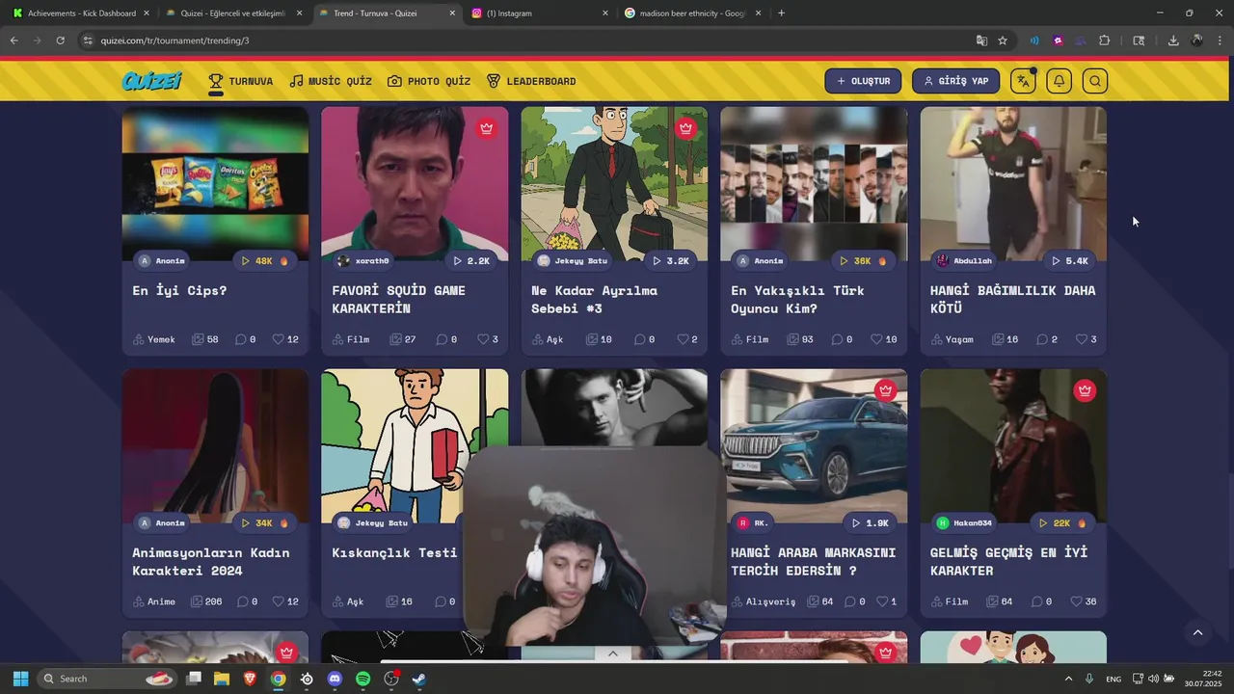Click the address bar URL field
Viewport: 1234px width, 694px height.
pos(521,40)
